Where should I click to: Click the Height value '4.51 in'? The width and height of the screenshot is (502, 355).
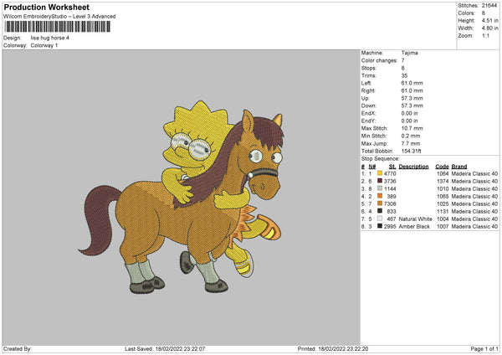click(489, 20)
